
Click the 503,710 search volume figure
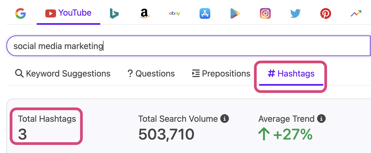(x=166, y=134)
